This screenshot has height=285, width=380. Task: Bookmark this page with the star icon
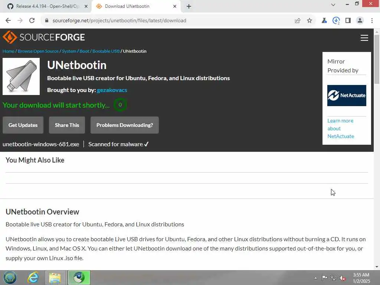(309, 21)
